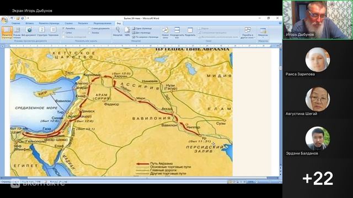Open the Главная ribbon tab
353x198 pixels.
(x=16, y=23)
